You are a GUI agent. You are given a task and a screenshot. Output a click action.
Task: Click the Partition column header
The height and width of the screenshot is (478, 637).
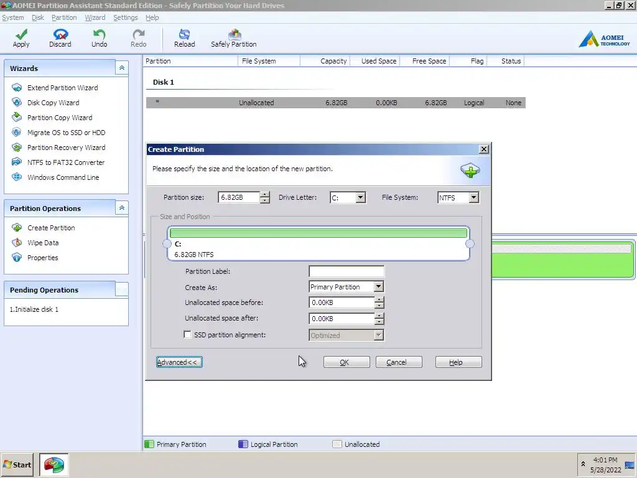(x=158, y=61)
